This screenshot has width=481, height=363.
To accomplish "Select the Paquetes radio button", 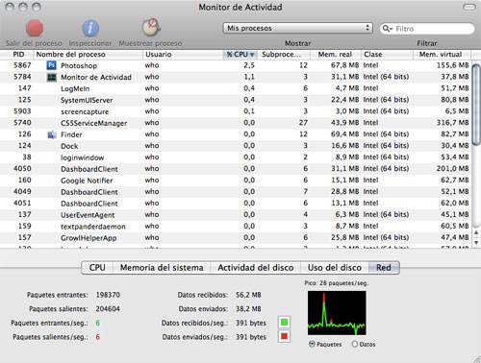I will (x=312, y=344).
